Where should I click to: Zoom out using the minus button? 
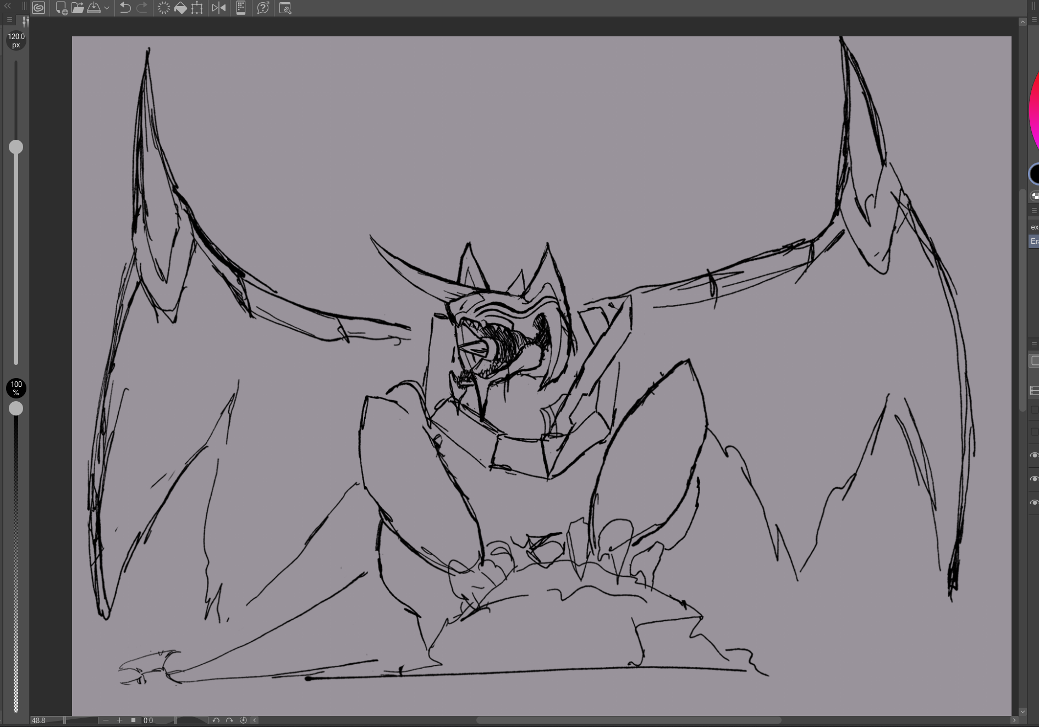tap(106, 720)
